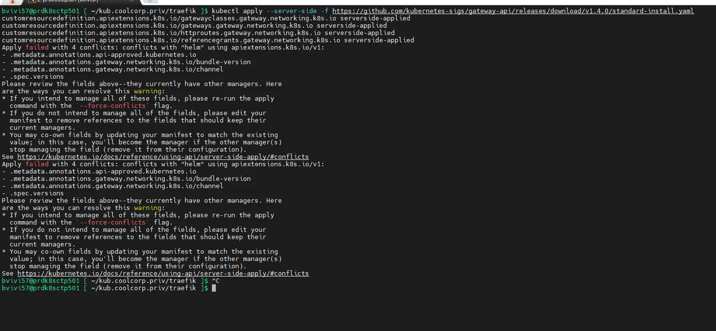Click the ^C interrupt text
The height and width of the screenshot is (331, 716).
coord(215,281)
